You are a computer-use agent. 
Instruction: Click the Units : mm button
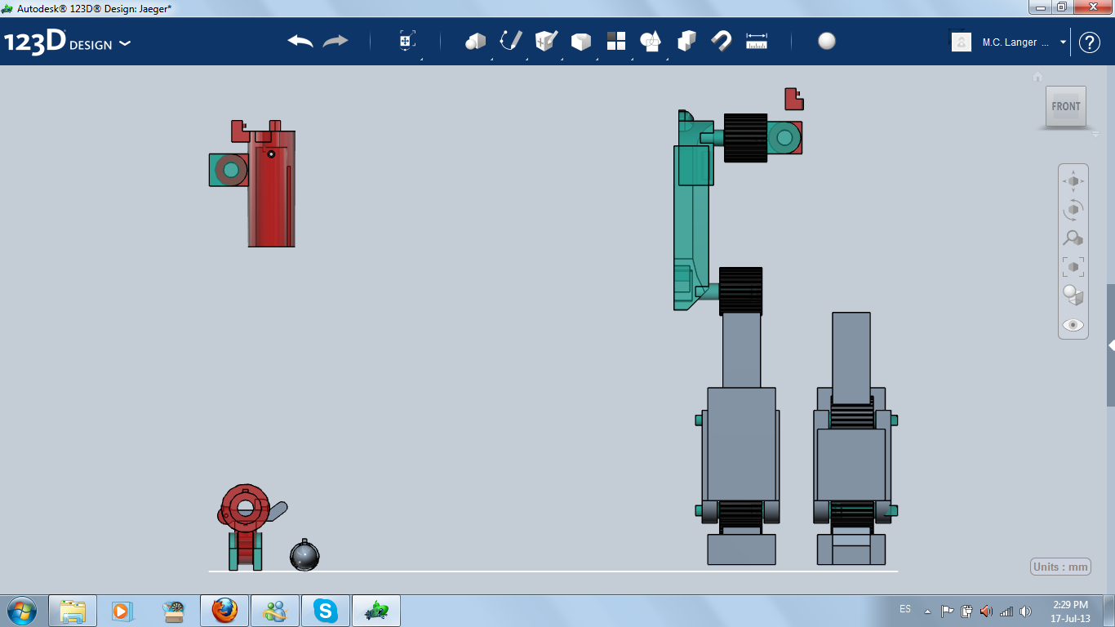[1061, 567]
